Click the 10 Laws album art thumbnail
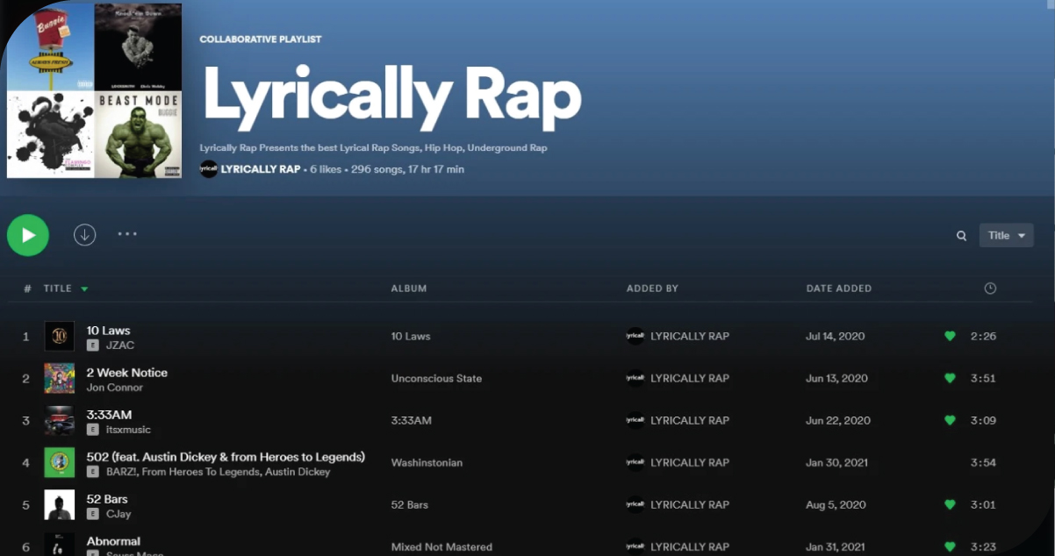The image size is (1055, 556). 60,336
